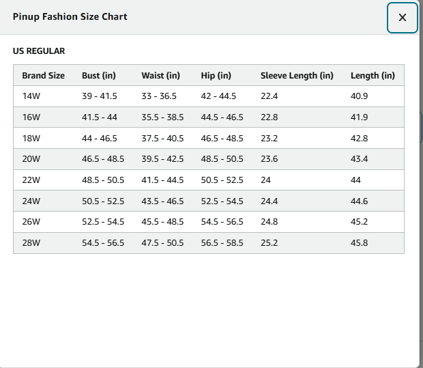Click sleeve length value 25.2
The height and width of the screenshot is (368, 423).
pos(269,243)
